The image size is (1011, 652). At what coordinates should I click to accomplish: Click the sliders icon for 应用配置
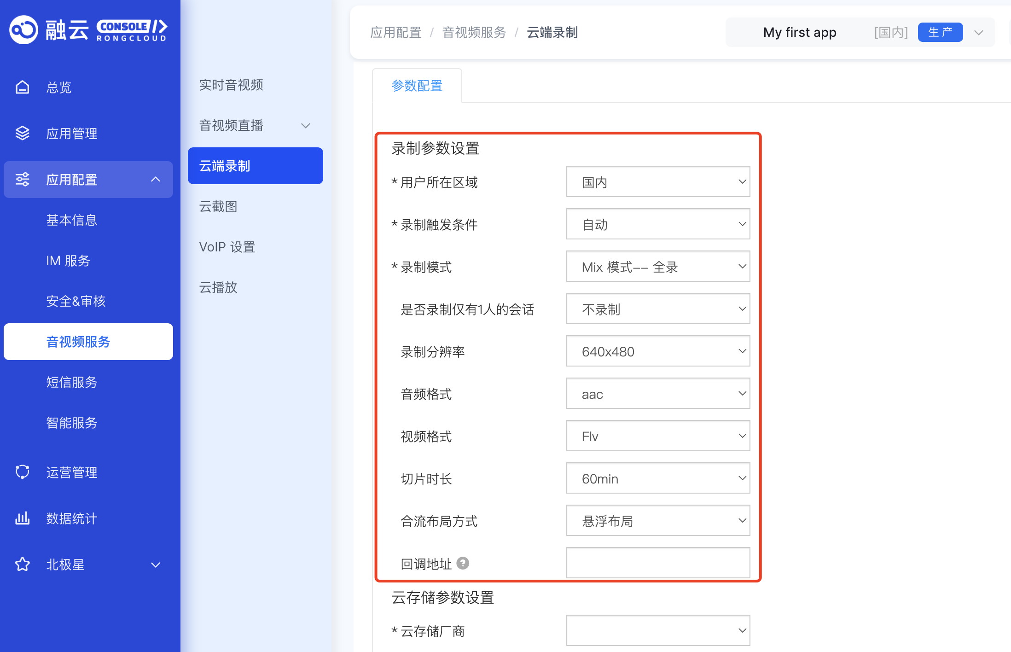22,179
